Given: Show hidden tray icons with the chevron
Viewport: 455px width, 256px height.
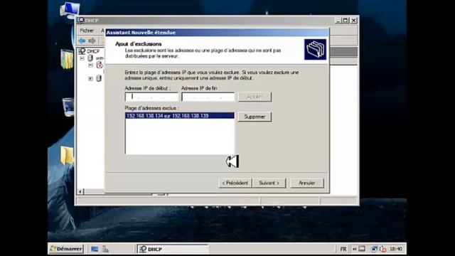Looking at the screenshot, I should [x=355, y=249].
